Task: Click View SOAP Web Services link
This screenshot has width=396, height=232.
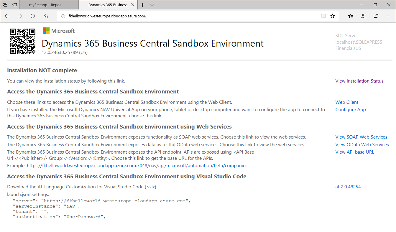Action: coord(361,137)
